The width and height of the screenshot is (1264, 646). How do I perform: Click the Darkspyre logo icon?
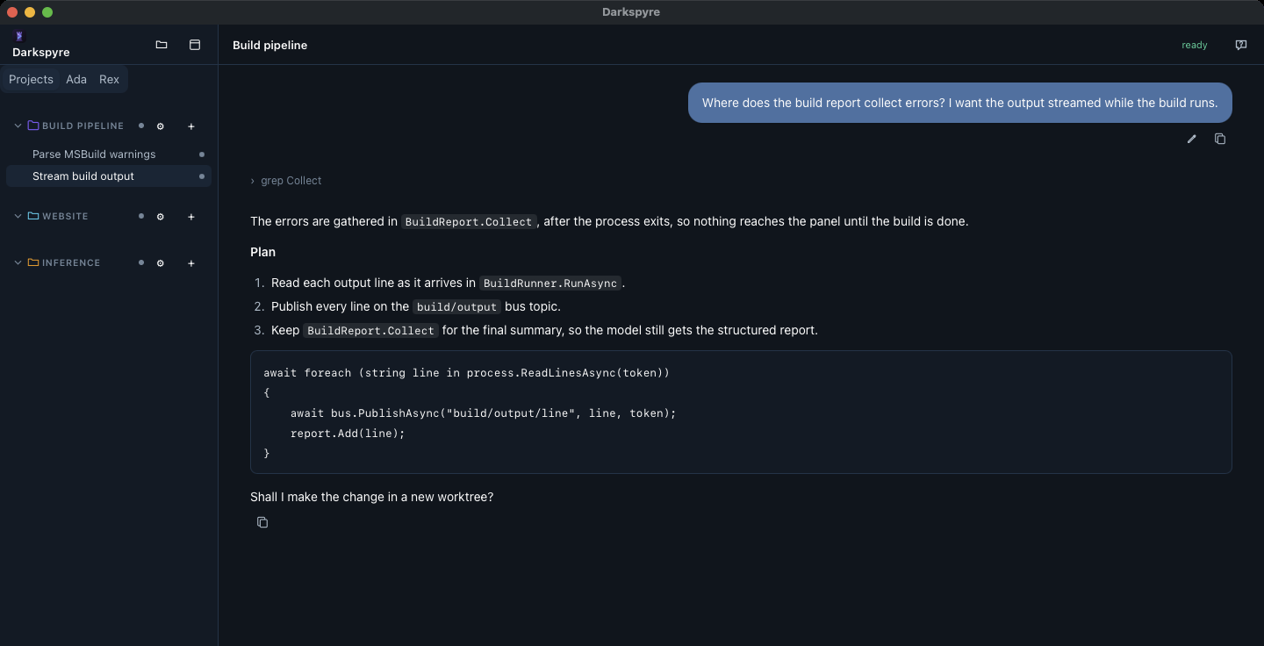pos(19,36)
